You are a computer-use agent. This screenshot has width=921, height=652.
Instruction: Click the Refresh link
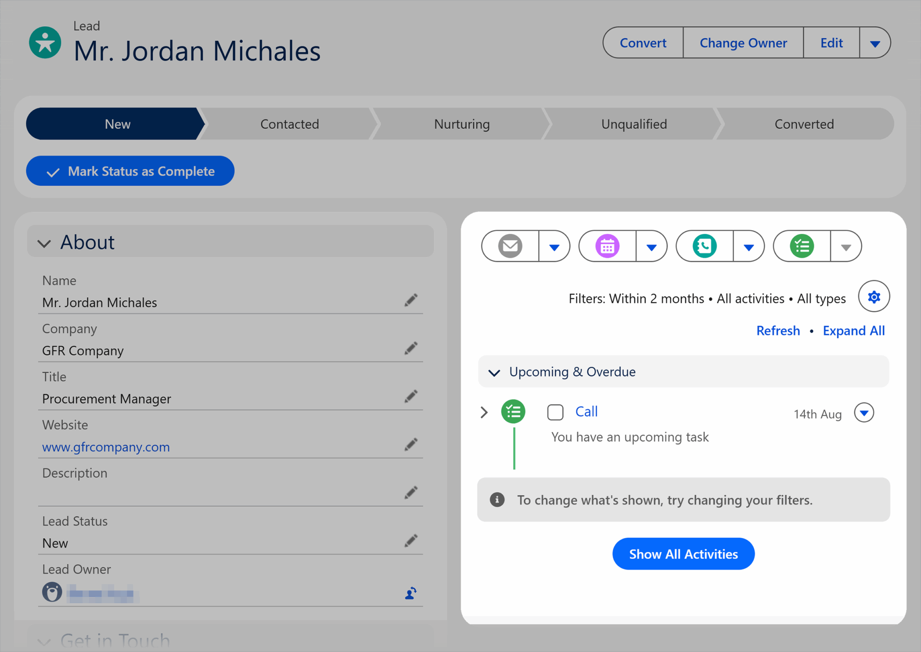coord(778,330)
